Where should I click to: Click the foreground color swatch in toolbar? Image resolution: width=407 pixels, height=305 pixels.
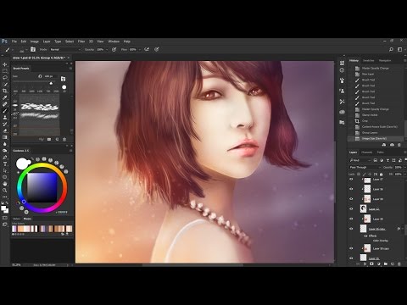tap(3, 208)
